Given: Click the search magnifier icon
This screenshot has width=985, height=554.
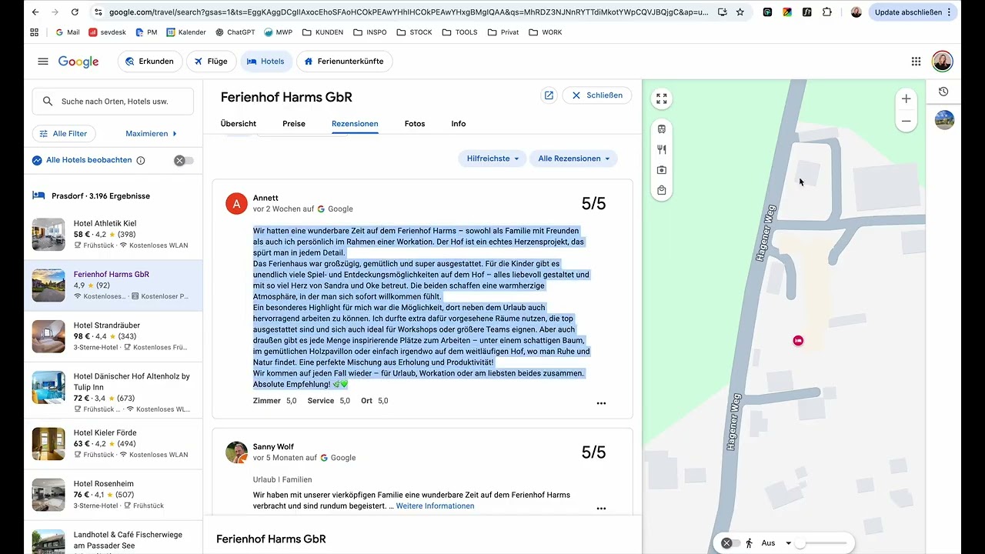Looking at the screenshot, I should pos(48,102).
